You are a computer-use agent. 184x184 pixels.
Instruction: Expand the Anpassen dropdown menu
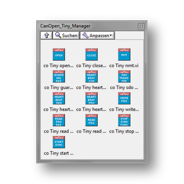97,35
